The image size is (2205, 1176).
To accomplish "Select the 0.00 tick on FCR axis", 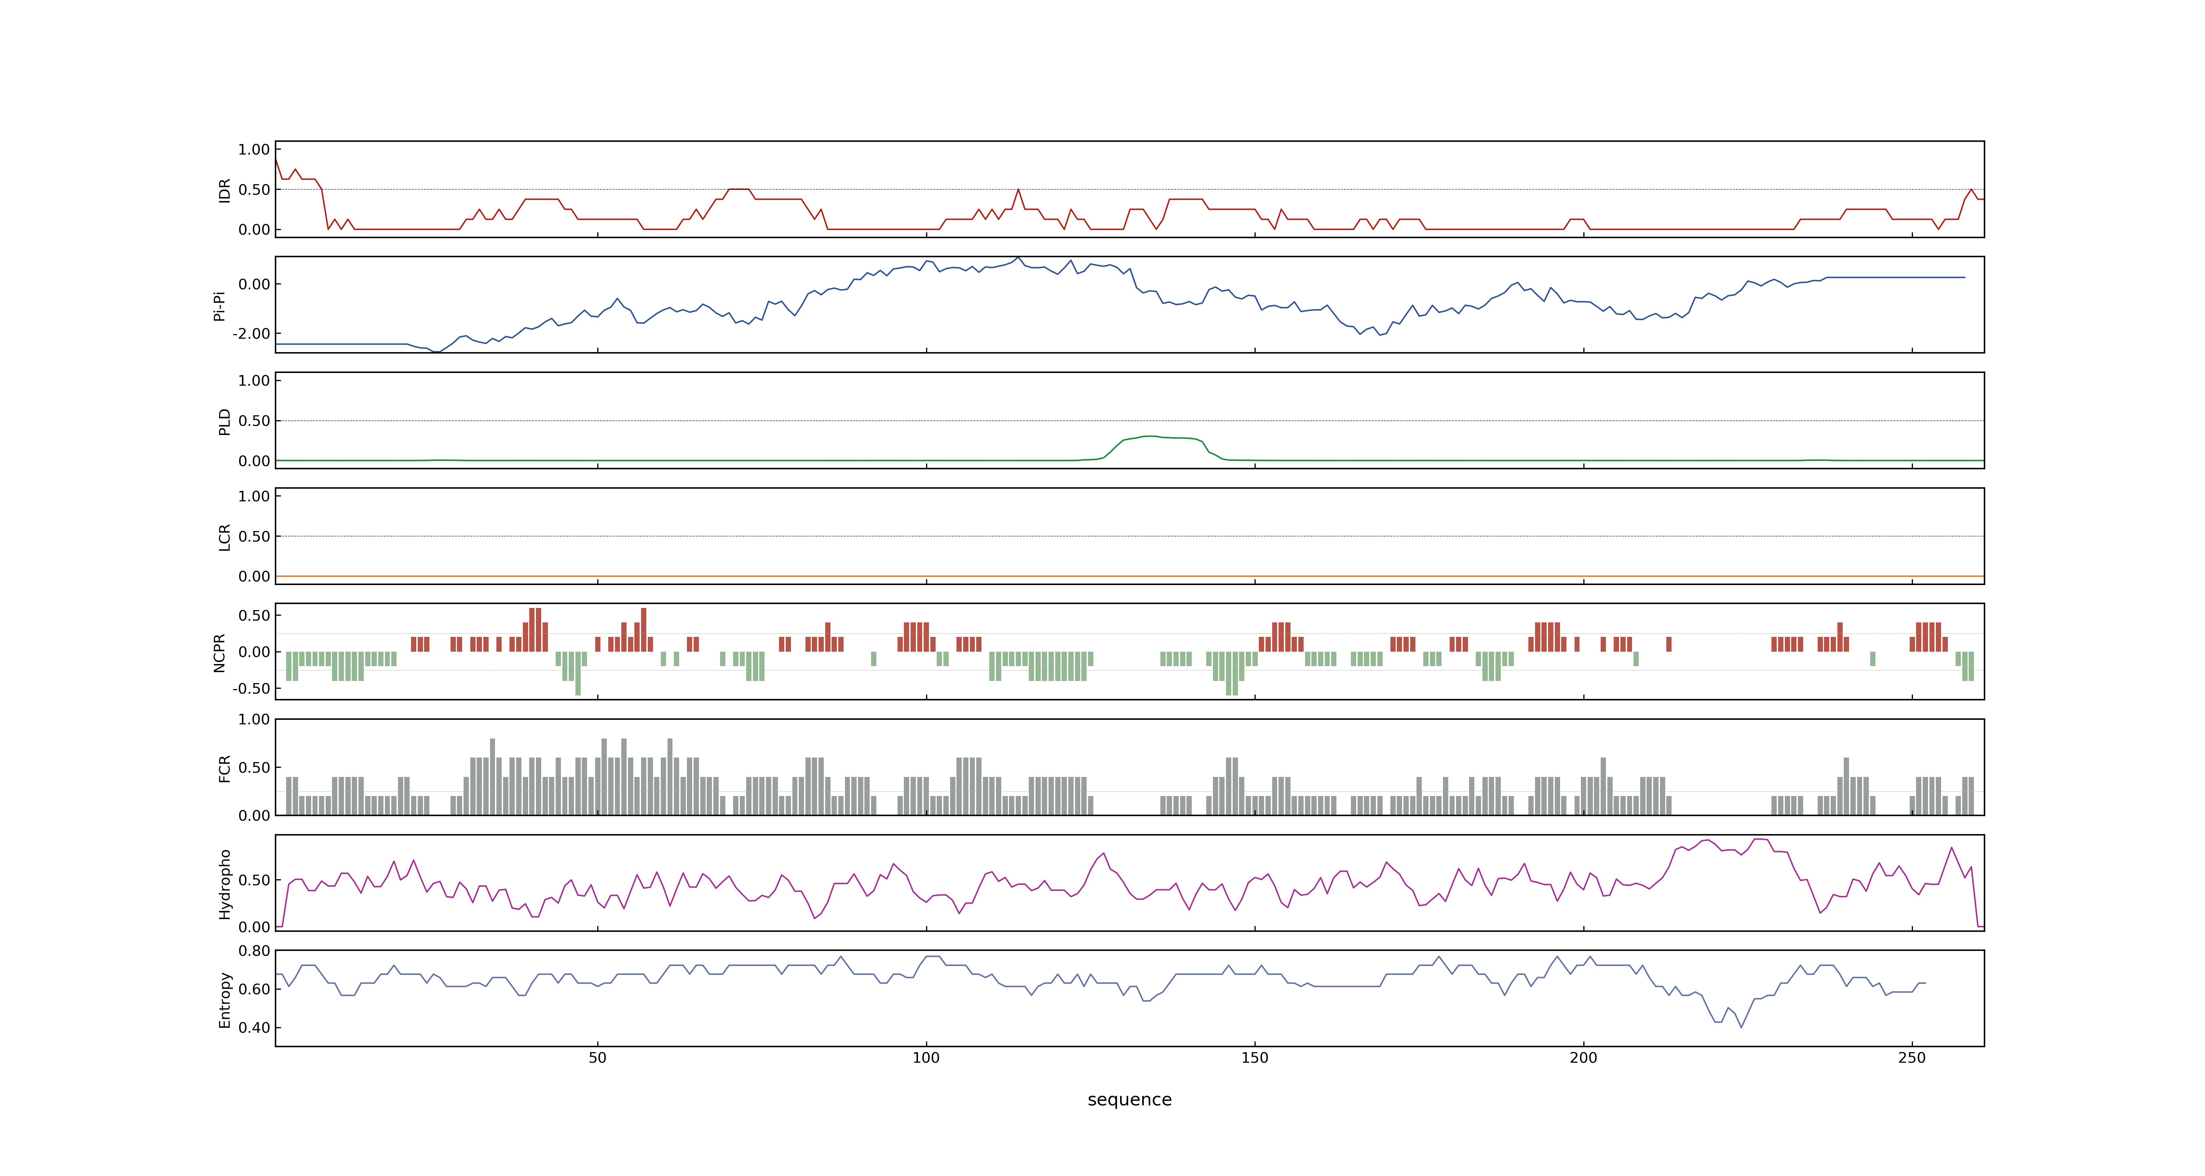I will pos(254,816).
